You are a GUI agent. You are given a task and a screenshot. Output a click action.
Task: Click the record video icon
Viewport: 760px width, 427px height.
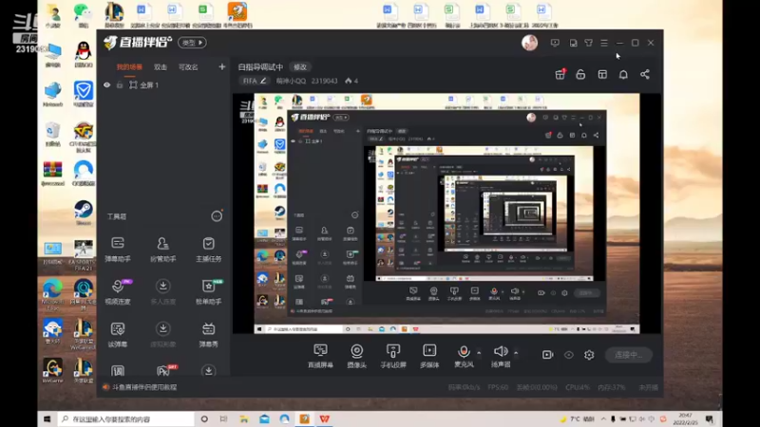point(548,355)
